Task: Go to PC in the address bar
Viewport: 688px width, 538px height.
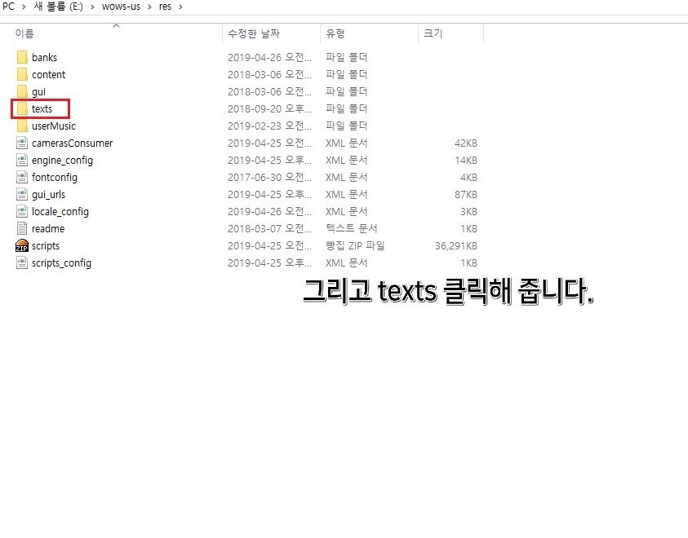Action: point(8,7)
